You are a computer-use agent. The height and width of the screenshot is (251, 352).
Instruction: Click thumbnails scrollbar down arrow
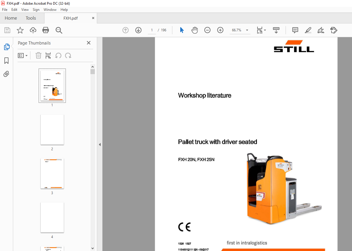point(92,248)
